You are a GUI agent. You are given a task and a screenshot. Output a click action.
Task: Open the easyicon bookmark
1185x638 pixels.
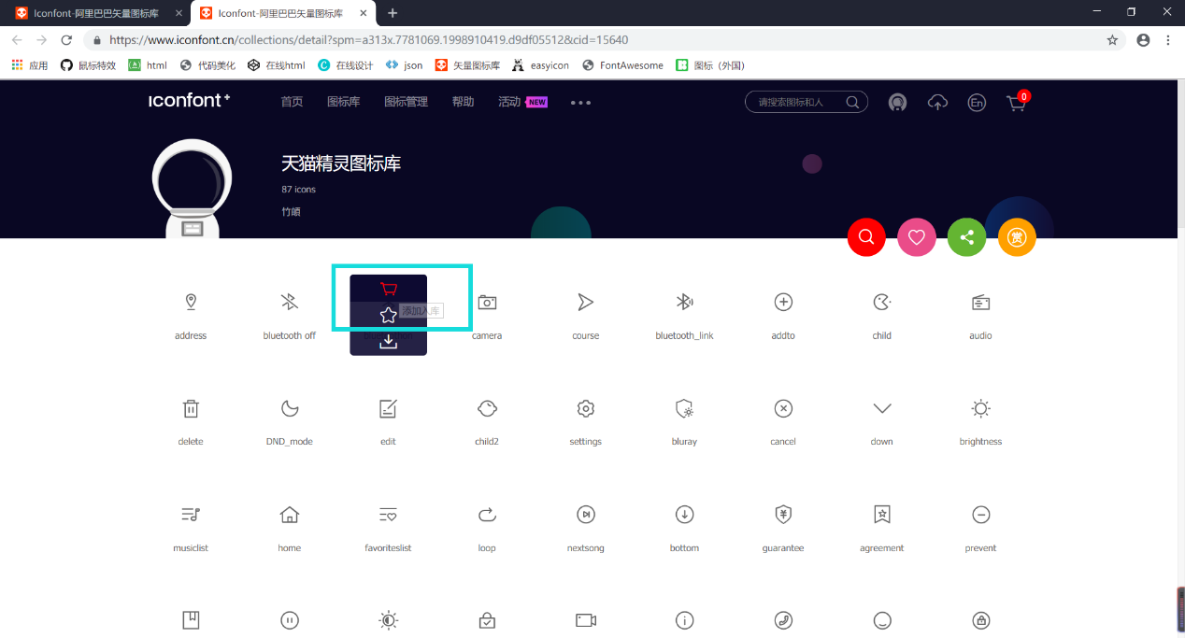click(542, 65)
